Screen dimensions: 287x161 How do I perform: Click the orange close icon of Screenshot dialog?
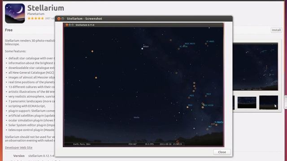pos(59,19)
